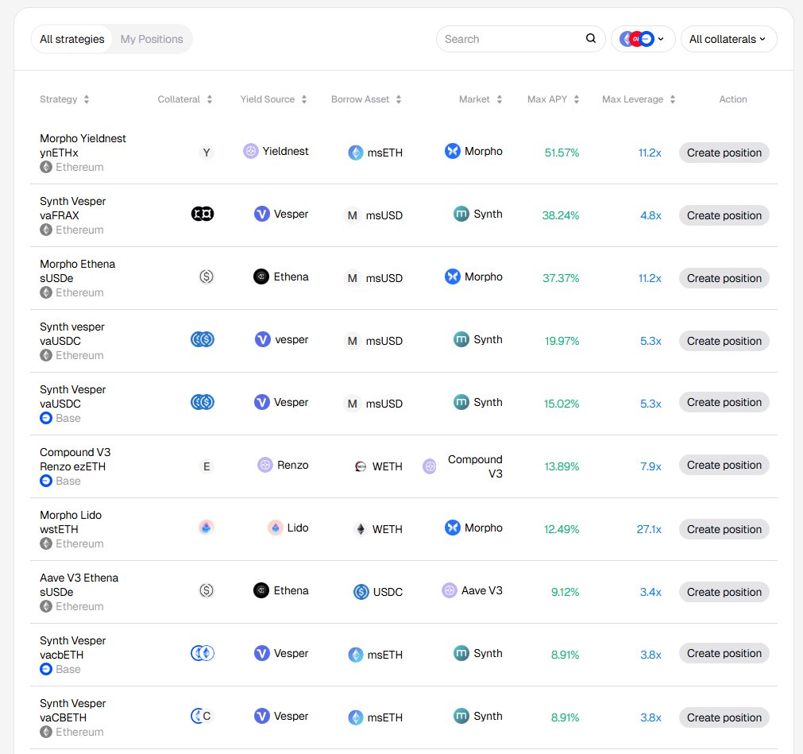Image resolution: width=803 pixels, height=754 pixels.
Task: Create position for Synth Vesper vacbETH
Action: coord(724,653)
